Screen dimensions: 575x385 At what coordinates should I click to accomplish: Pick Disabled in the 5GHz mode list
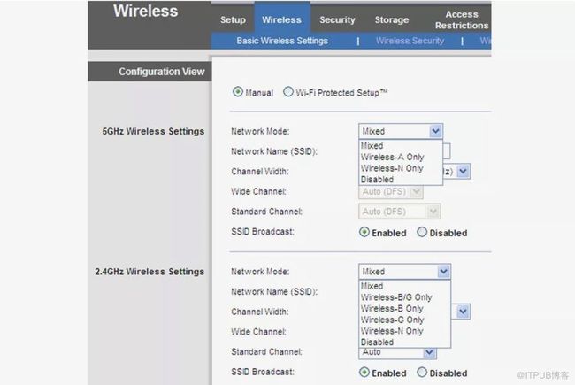point(378,180)
